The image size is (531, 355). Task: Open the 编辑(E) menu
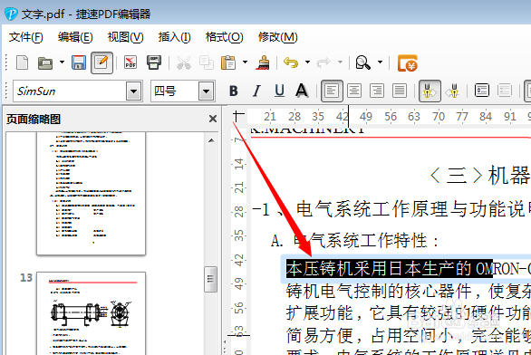tap(75, 37)
